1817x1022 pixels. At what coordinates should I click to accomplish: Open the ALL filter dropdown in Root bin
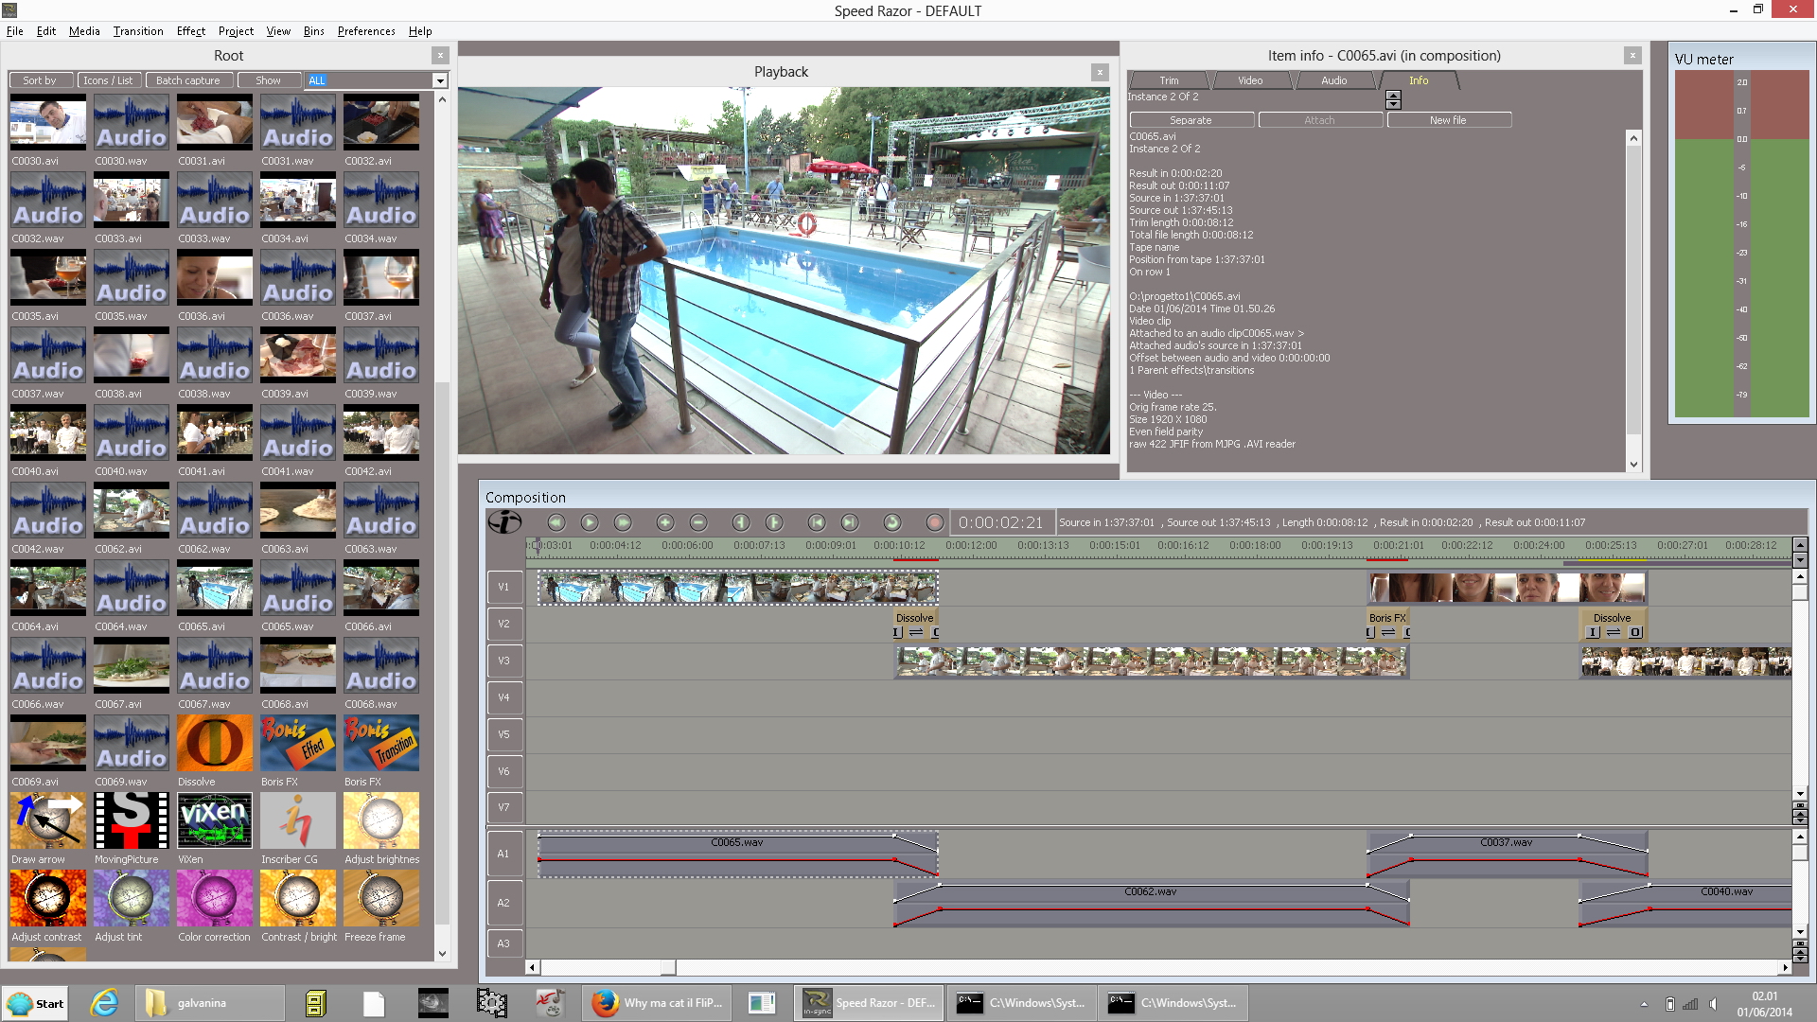(440, 80)
